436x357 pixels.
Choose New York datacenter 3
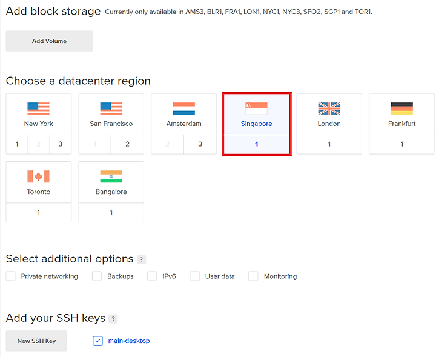pyautogui.click(x=61, y=144)
